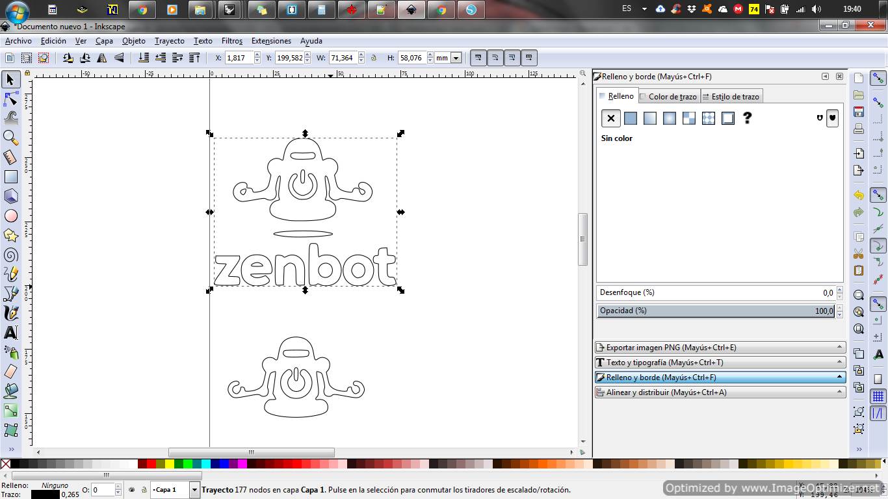Select the Paint bucket tool
Image resolution: width=888 pixels, height=499 pixels.
click(x=10, y=391)
